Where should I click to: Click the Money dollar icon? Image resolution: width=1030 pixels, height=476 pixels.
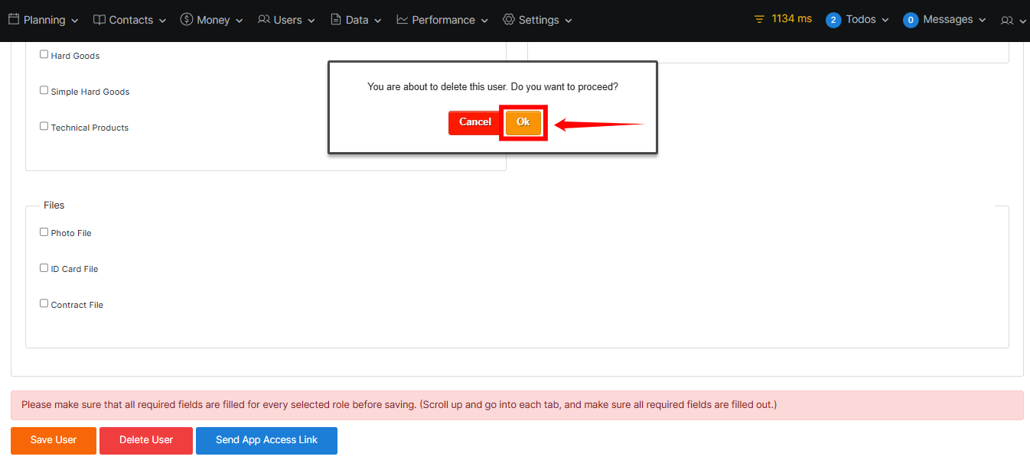pos(187,20)
